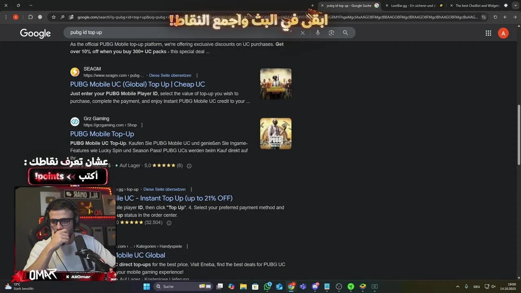Open Task View on the taskbar
The image size is (521, 293).
coord(219,286)
